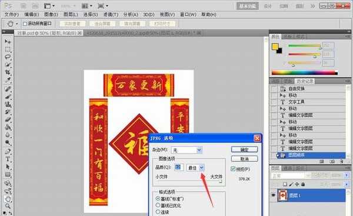Select the History Brush tool
This screenshot has height=216, width=353.
tap(8, 112)
